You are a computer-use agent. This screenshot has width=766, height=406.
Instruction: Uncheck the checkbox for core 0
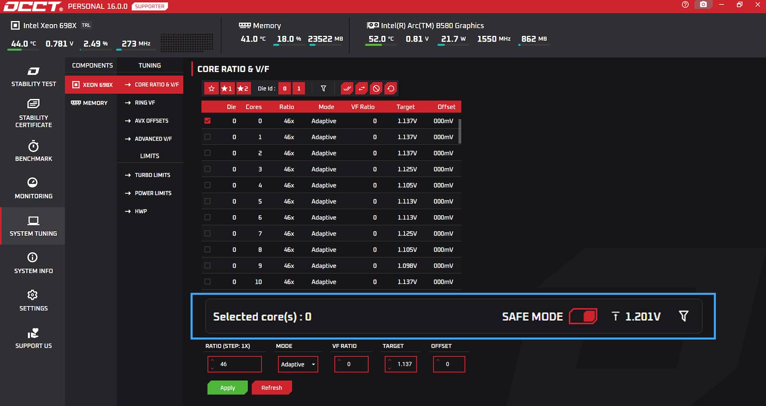click(x=207, y=121)
